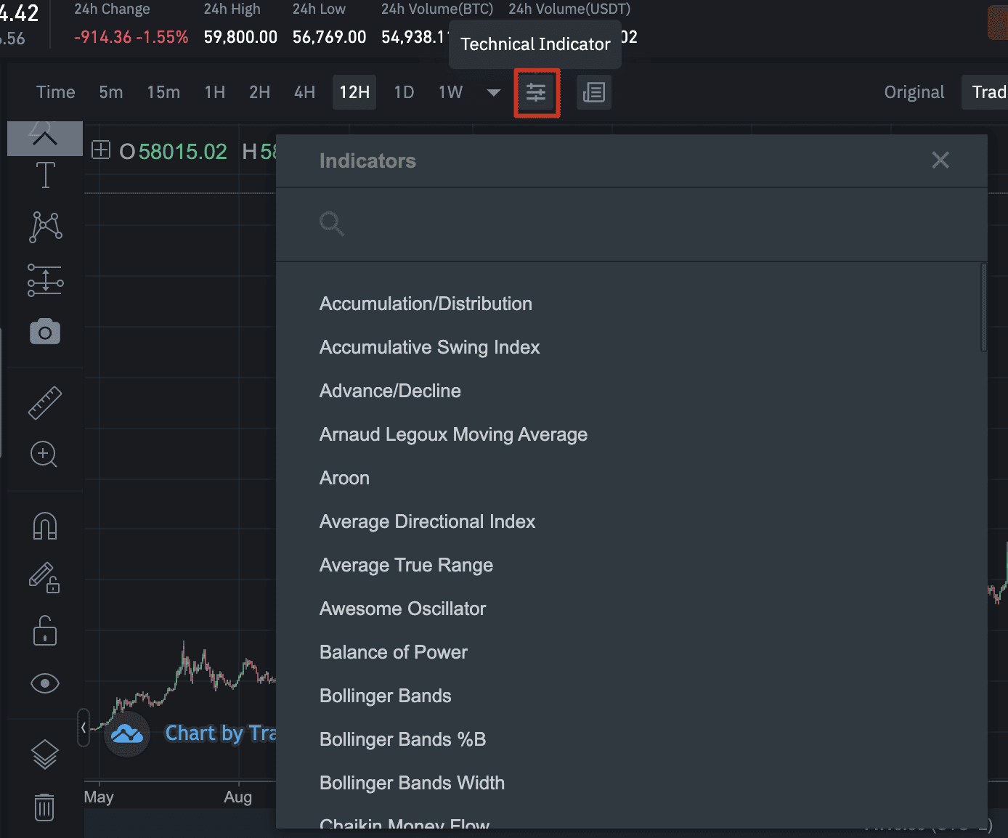This screenshot has width=1008, height=838.
Task: Click the indicator search field
Action: 632,224
